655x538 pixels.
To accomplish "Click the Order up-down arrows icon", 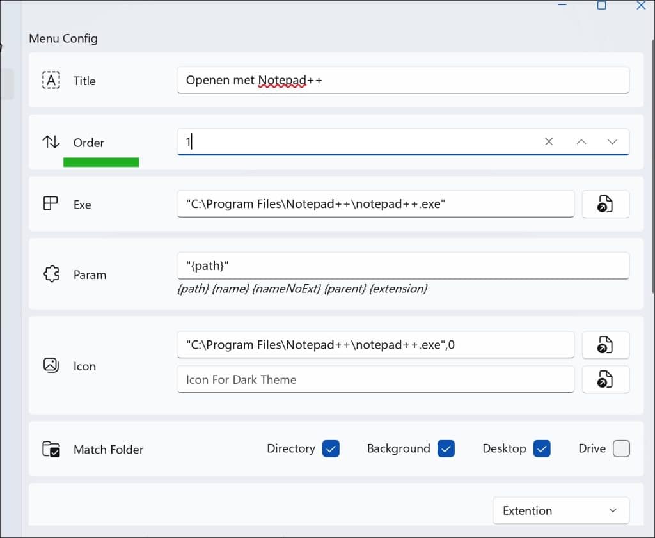I will pos(51,142).
